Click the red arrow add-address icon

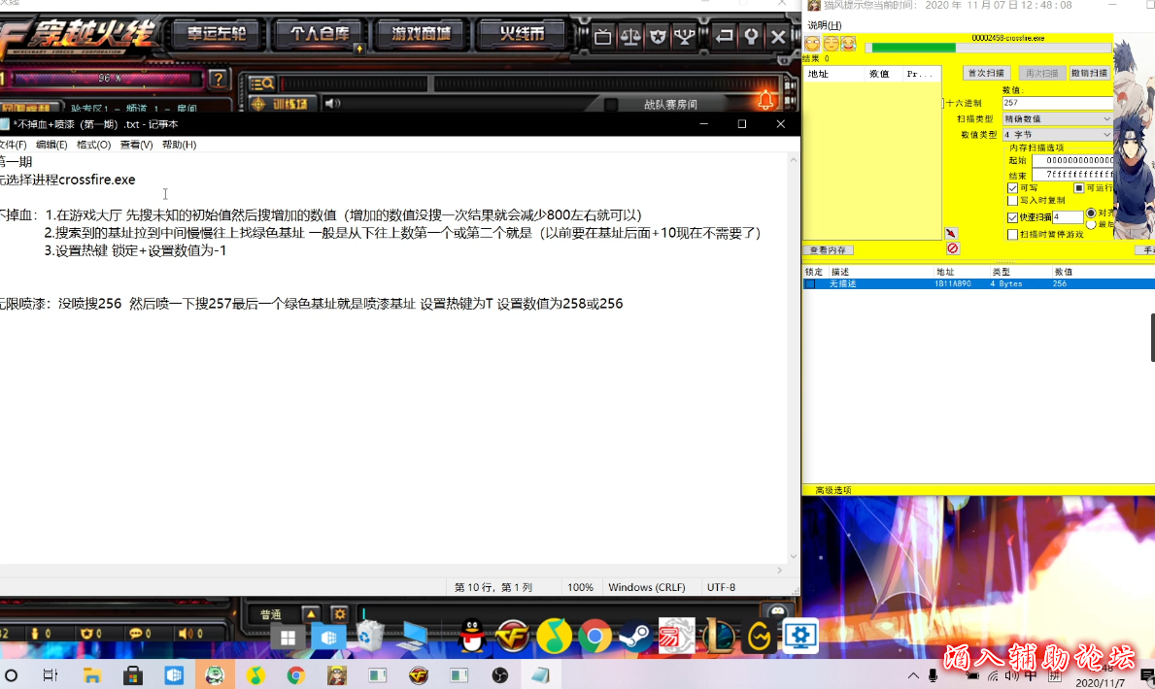coord(951,234)
